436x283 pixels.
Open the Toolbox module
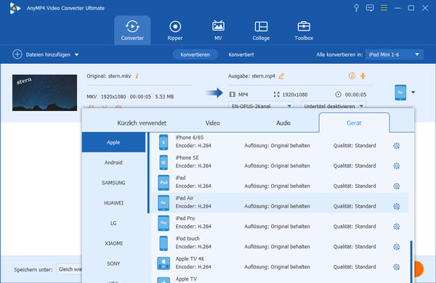coord(304,30)
